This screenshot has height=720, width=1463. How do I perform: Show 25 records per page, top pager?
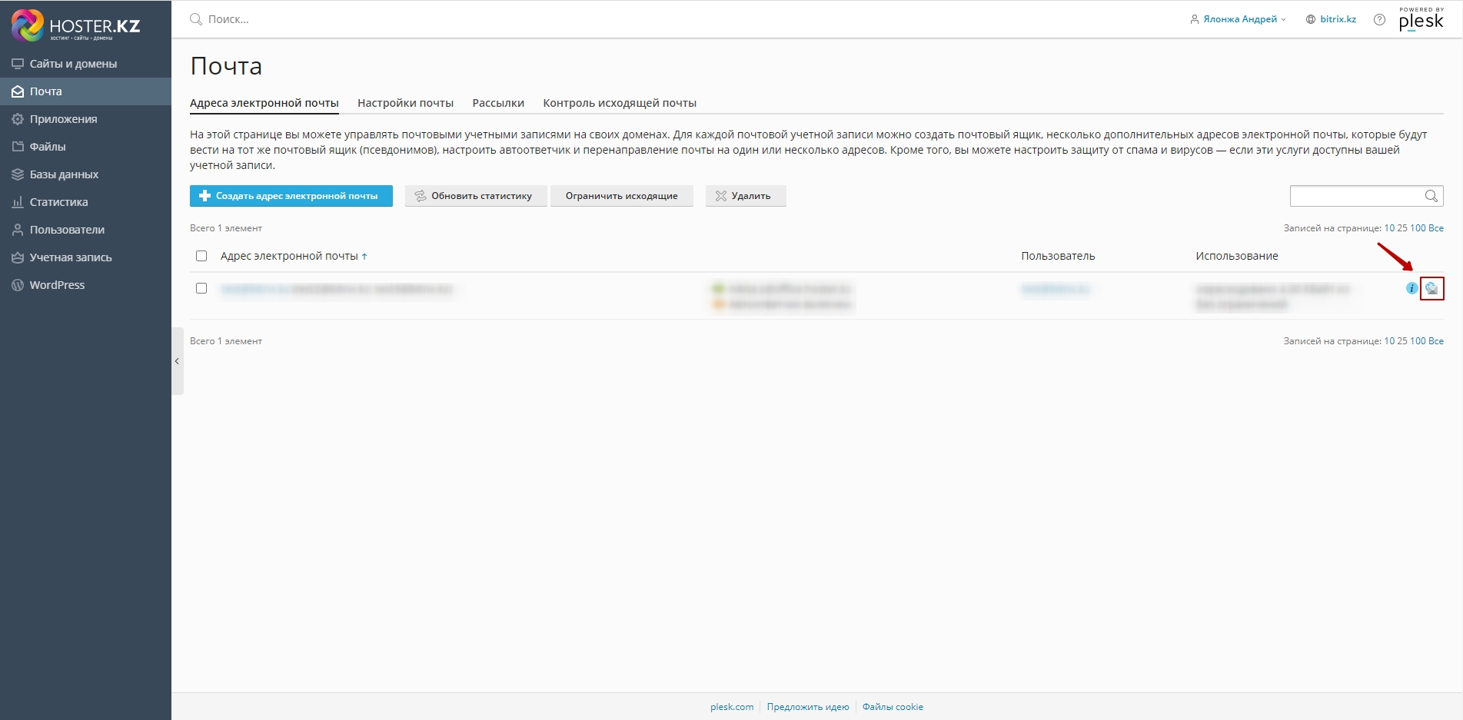[x=1402, y=228]
